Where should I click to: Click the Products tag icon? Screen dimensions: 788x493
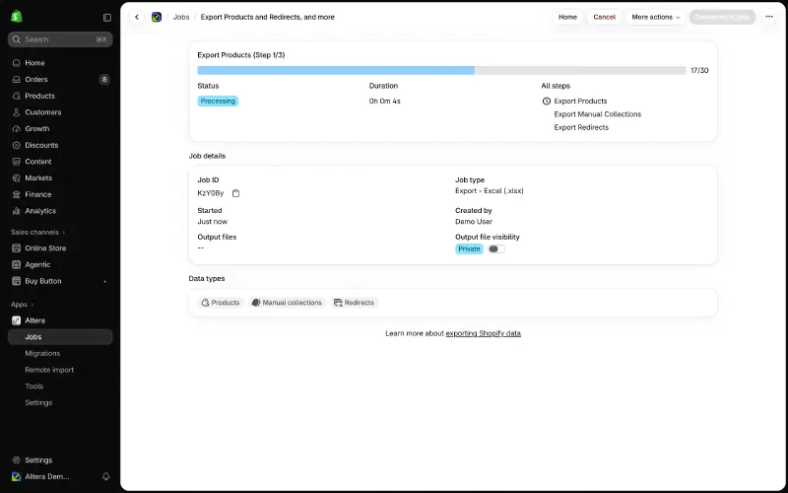click(x=17, y=96)
